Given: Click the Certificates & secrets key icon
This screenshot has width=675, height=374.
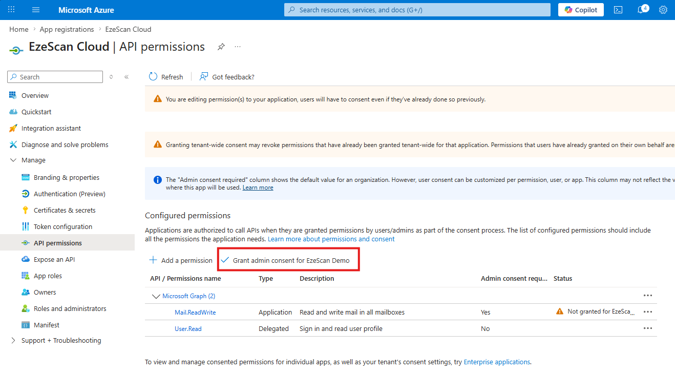Looking at the screenshot, I should [x=26, y=210].
